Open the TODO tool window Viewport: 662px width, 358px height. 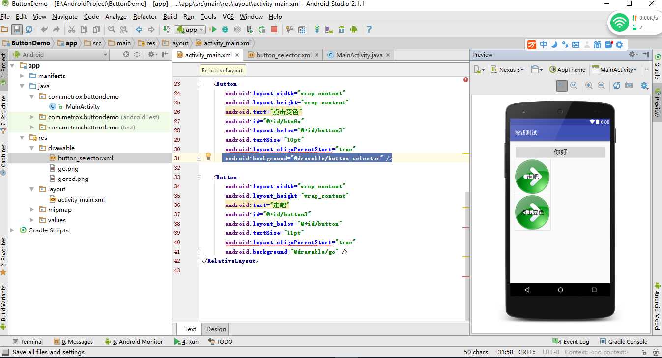[220, 342]
